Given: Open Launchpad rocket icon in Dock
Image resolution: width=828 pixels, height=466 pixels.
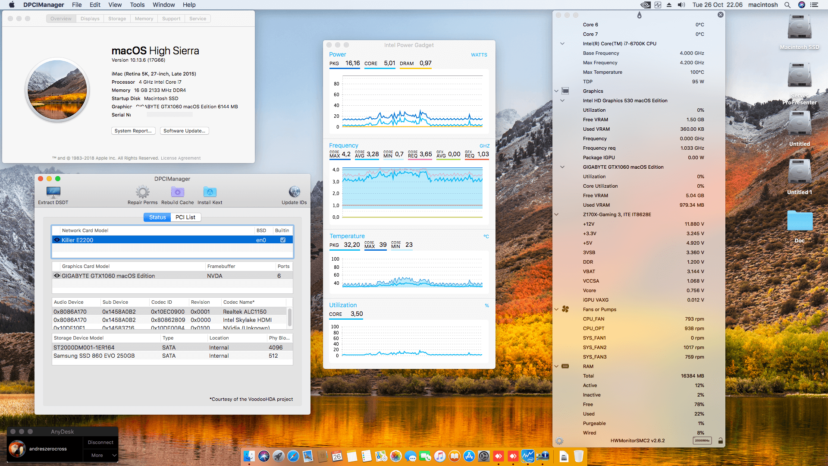Looking at the screenshot, I should point(279,456).
